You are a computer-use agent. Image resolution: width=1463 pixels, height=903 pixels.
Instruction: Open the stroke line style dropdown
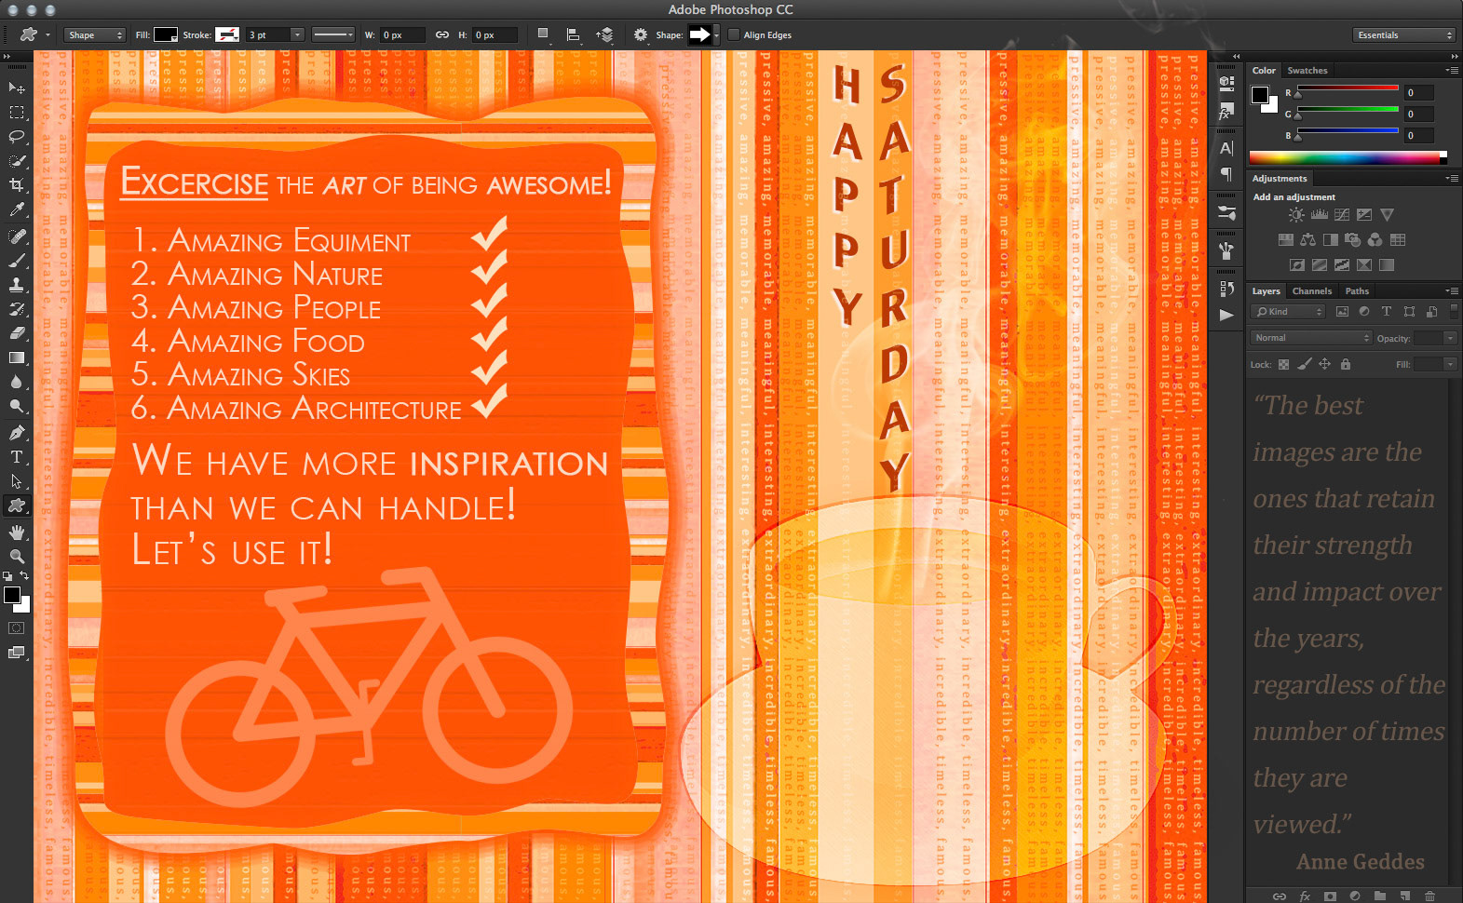[332, 35]
